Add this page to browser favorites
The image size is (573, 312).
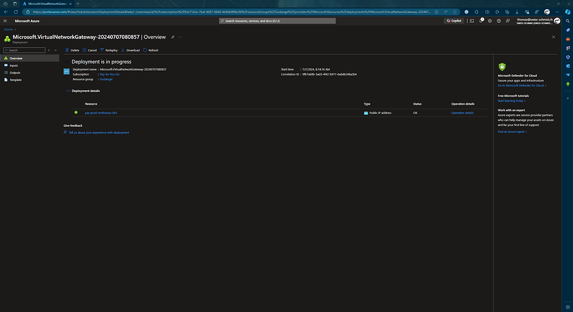(455, 12)
